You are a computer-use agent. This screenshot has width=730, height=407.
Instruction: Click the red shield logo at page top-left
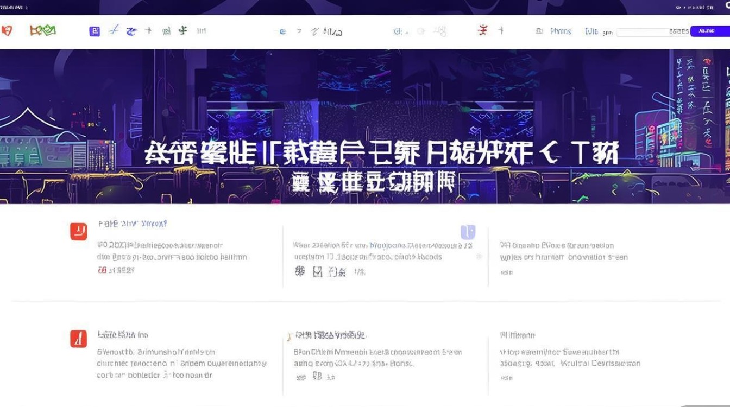(6, 31)
